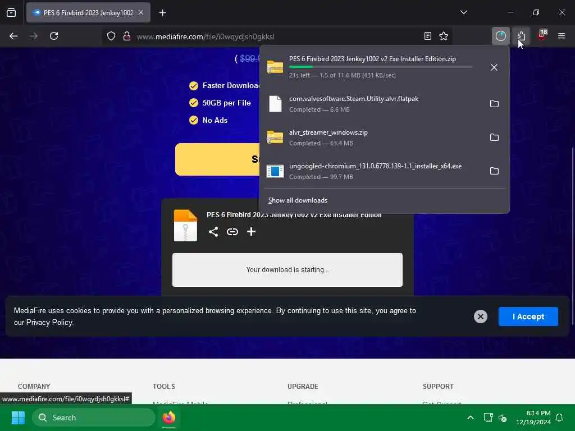Screen dimensions: 575x431
Task: Click the COMPANY footer heading
Action: tap(34, 386)
